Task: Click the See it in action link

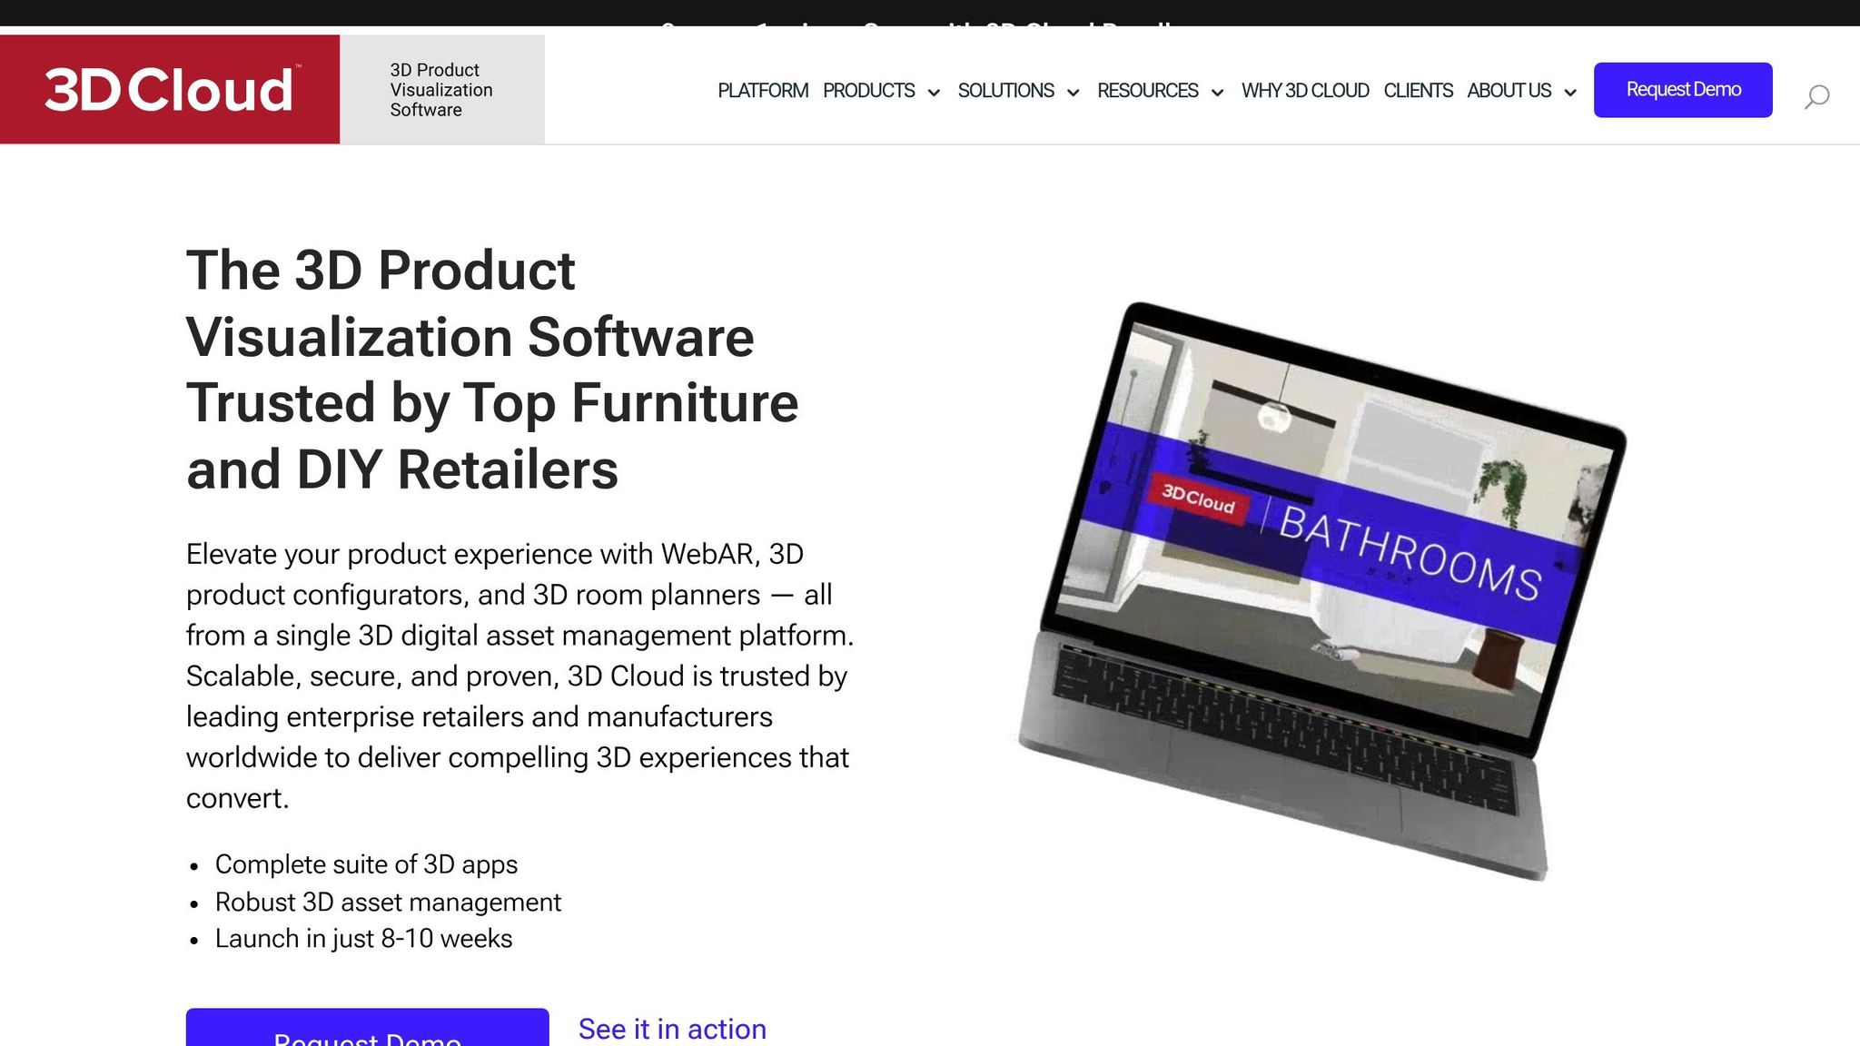Action: point(672,1029)
